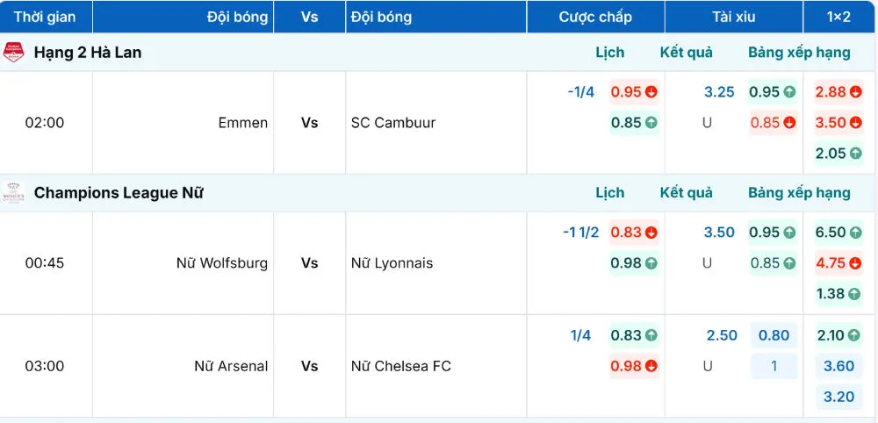The width and height of the screenshot is (878, 423).
Task: Click Wolfsburg 1x2 odds 6.50 up arrow
Action: click(856, 233)
